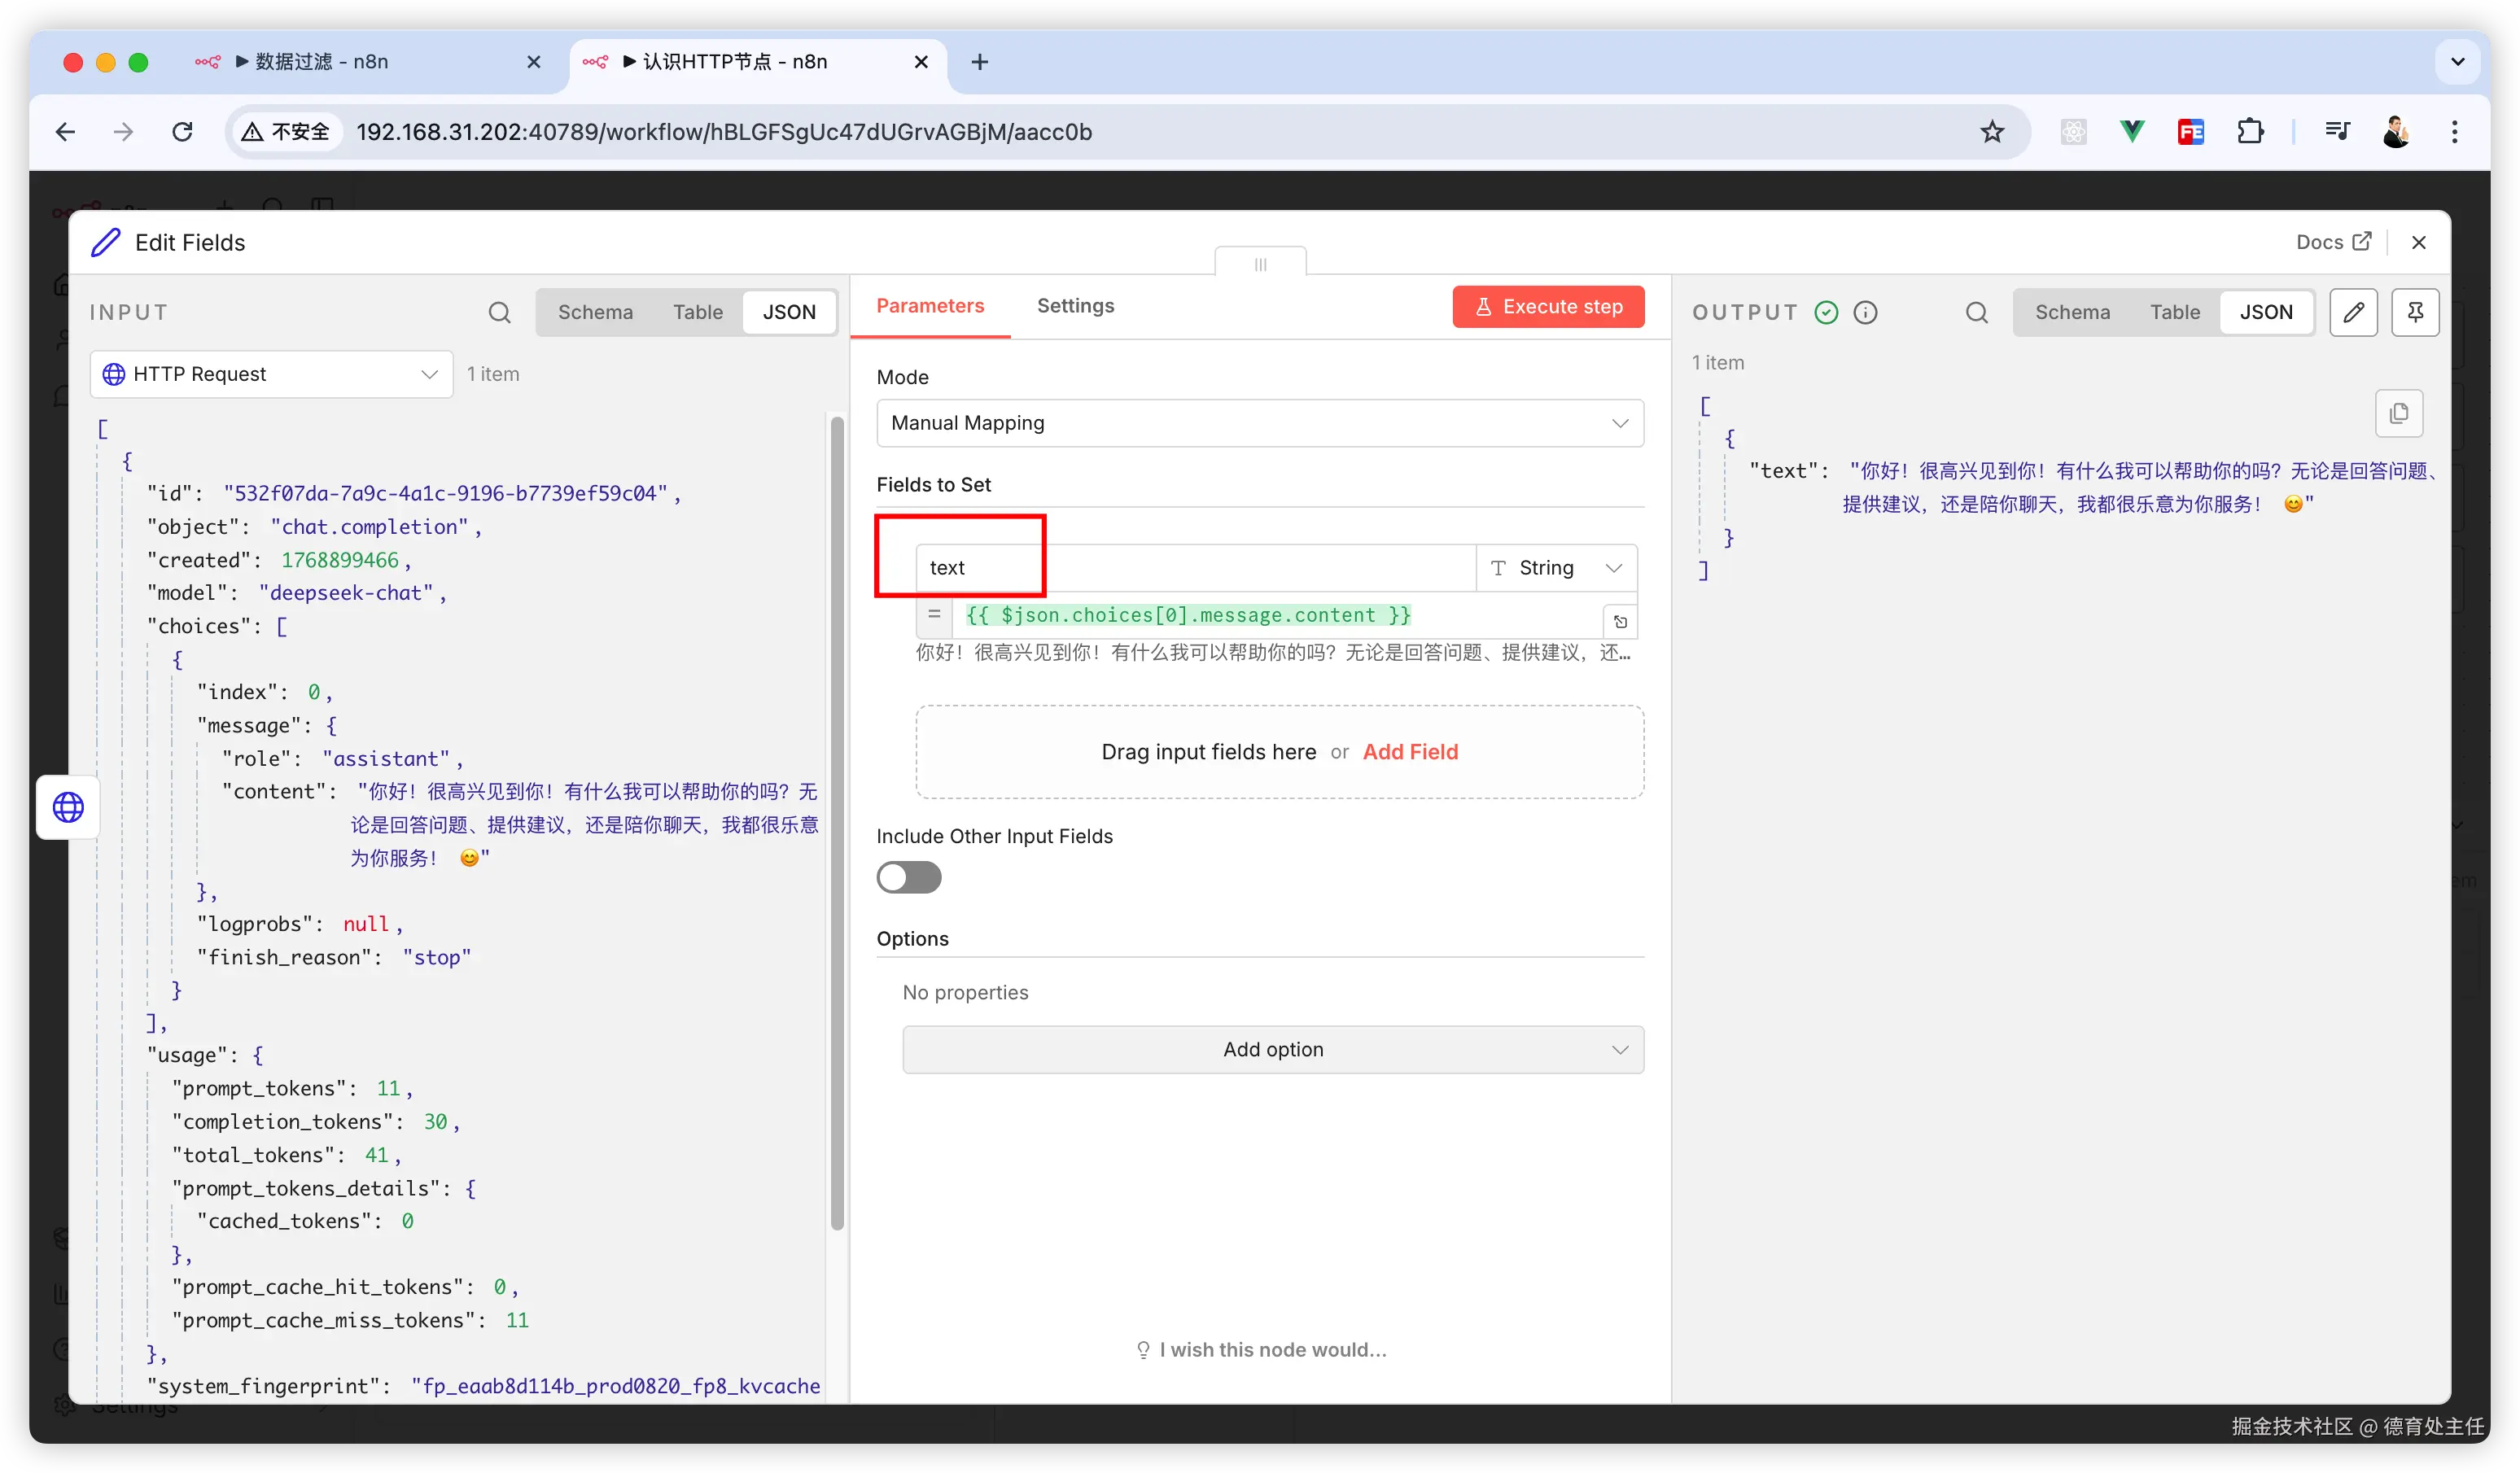The width and height of the screenshot is (2520, 1473).
Task: Click the INPUT panel search icon
Action: pos(499,313)
